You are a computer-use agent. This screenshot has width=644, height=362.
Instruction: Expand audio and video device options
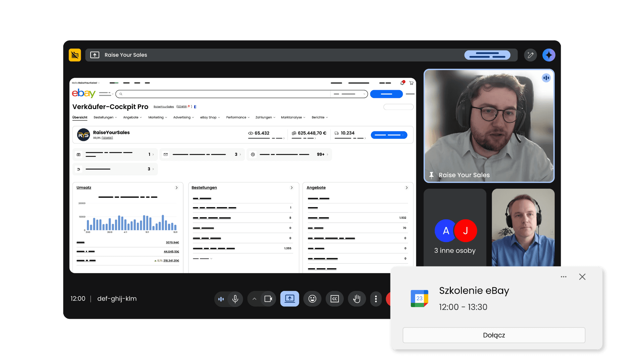[254, 299]
